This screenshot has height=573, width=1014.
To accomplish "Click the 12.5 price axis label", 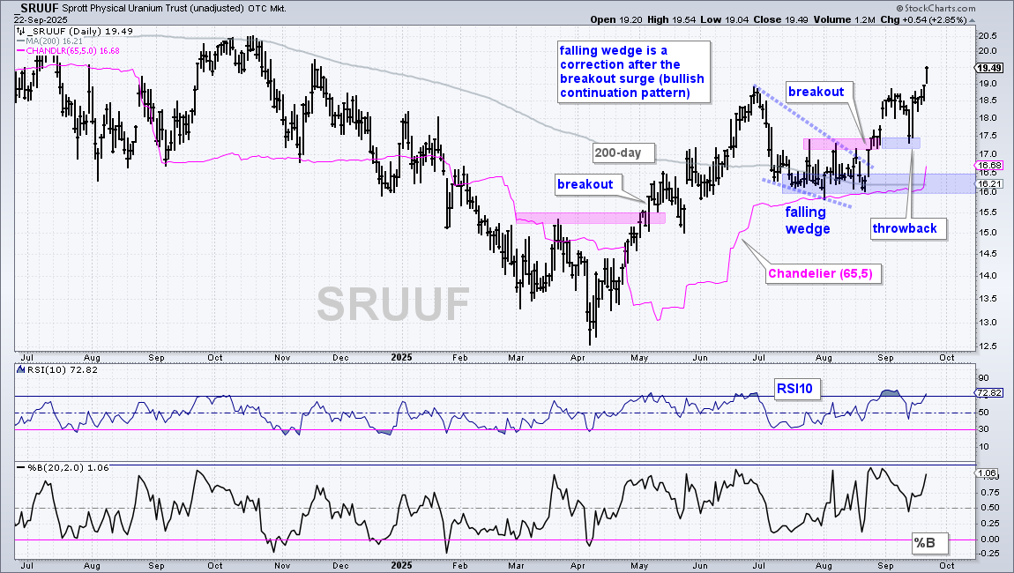I will click(987, 346).
